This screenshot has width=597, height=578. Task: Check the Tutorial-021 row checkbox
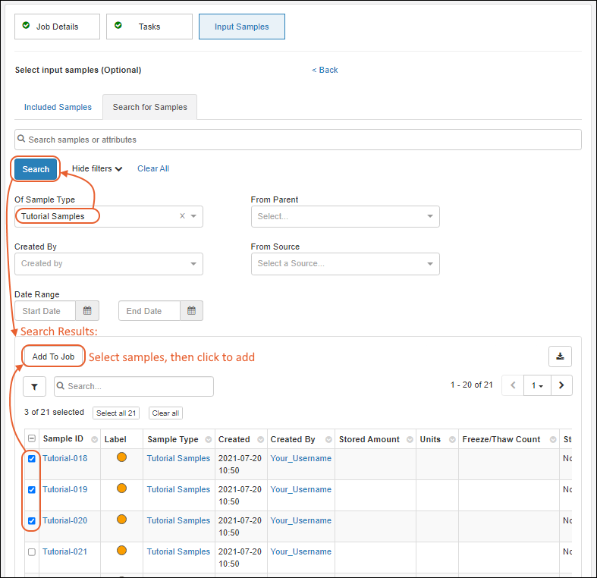pyautogui.click(x=32, y=552)
